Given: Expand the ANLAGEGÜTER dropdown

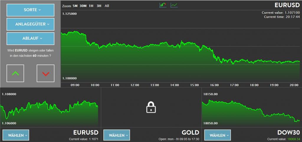Looking at the screenshot, I should coord(30,24).
